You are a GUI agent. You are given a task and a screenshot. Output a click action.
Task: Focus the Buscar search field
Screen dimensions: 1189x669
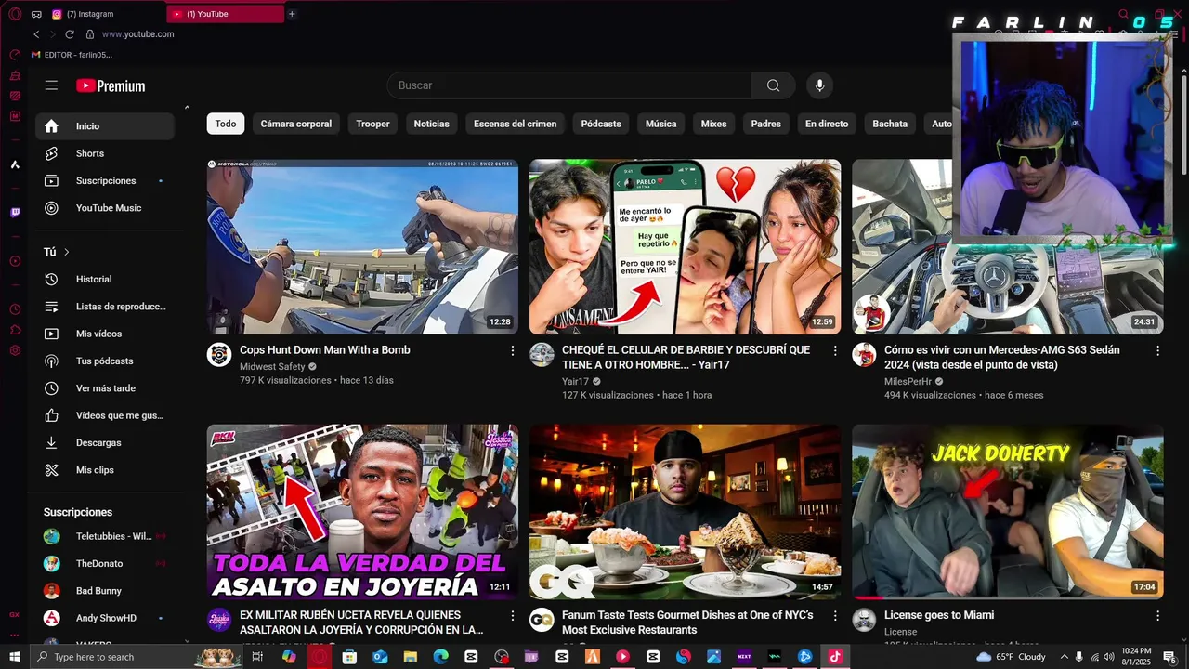[569, 85]
